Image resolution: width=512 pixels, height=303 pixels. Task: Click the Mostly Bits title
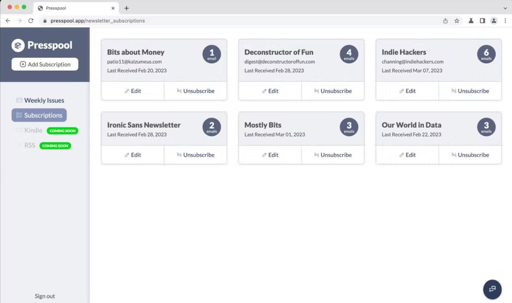(x=263, y=125)
